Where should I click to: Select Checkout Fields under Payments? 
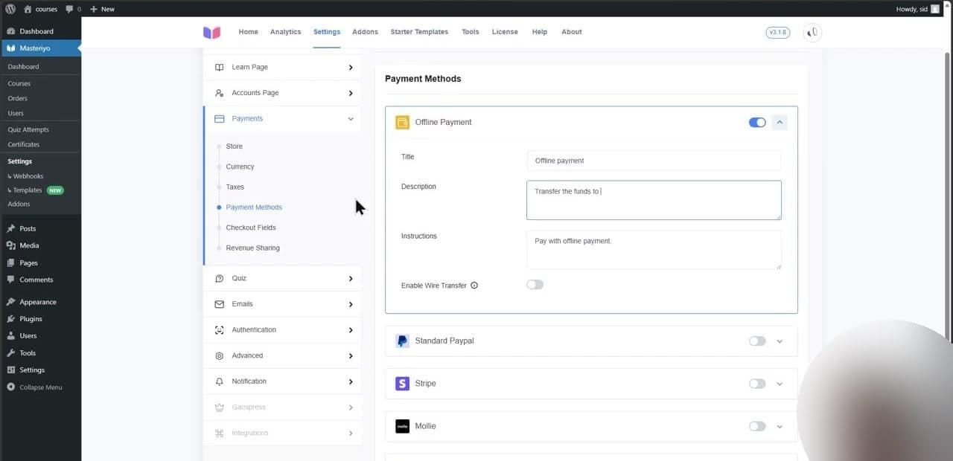[251, 228]
